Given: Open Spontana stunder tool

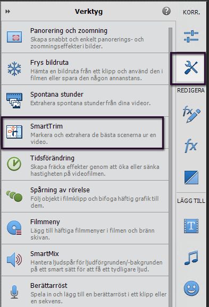Looking at the screenshot, I should (85, 101).
